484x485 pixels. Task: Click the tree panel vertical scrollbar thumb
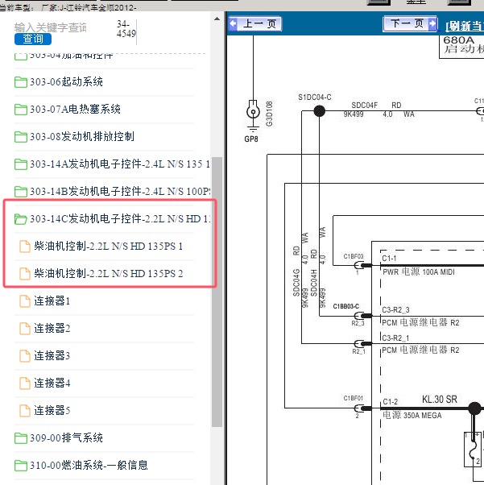tap(217, 292)
